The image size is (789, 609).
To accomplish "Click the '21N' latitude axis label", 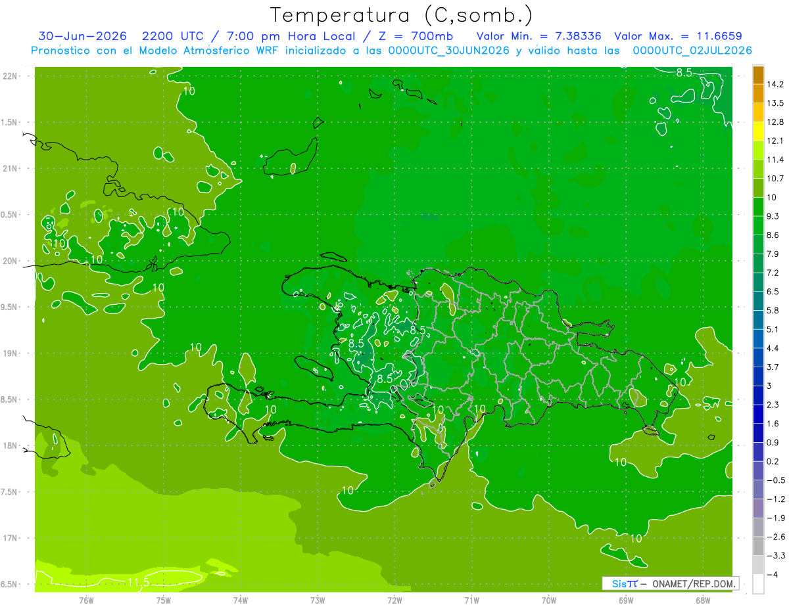I will pos(10,168).
